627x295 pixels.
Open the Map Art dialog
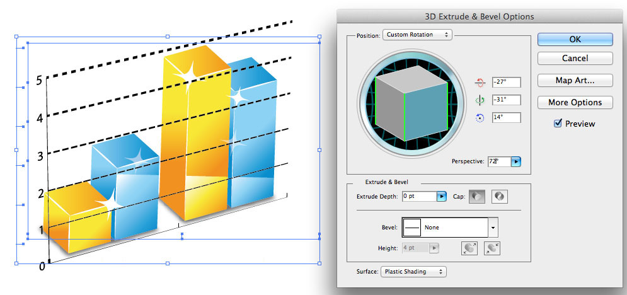[575, 80]
